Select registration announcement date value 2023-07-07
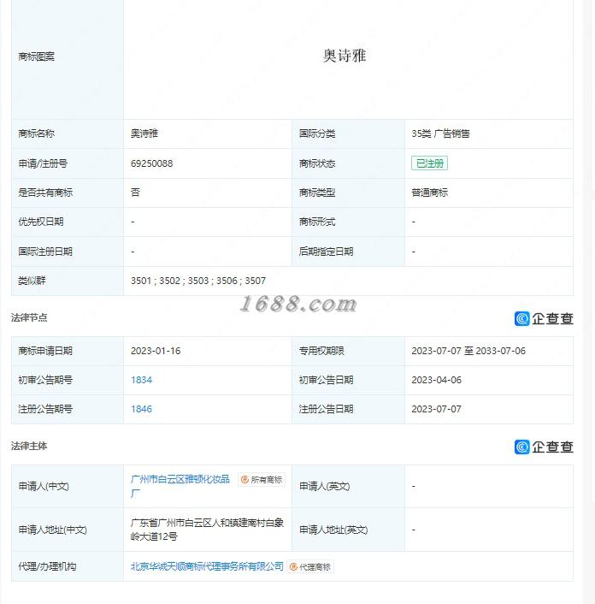The height and width of the screenshot is (604, 595). (x=437, y=409)
